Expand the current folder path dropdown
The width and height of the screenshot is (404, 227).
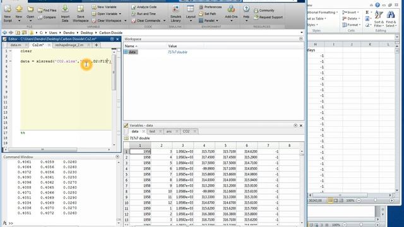point(302,33)
